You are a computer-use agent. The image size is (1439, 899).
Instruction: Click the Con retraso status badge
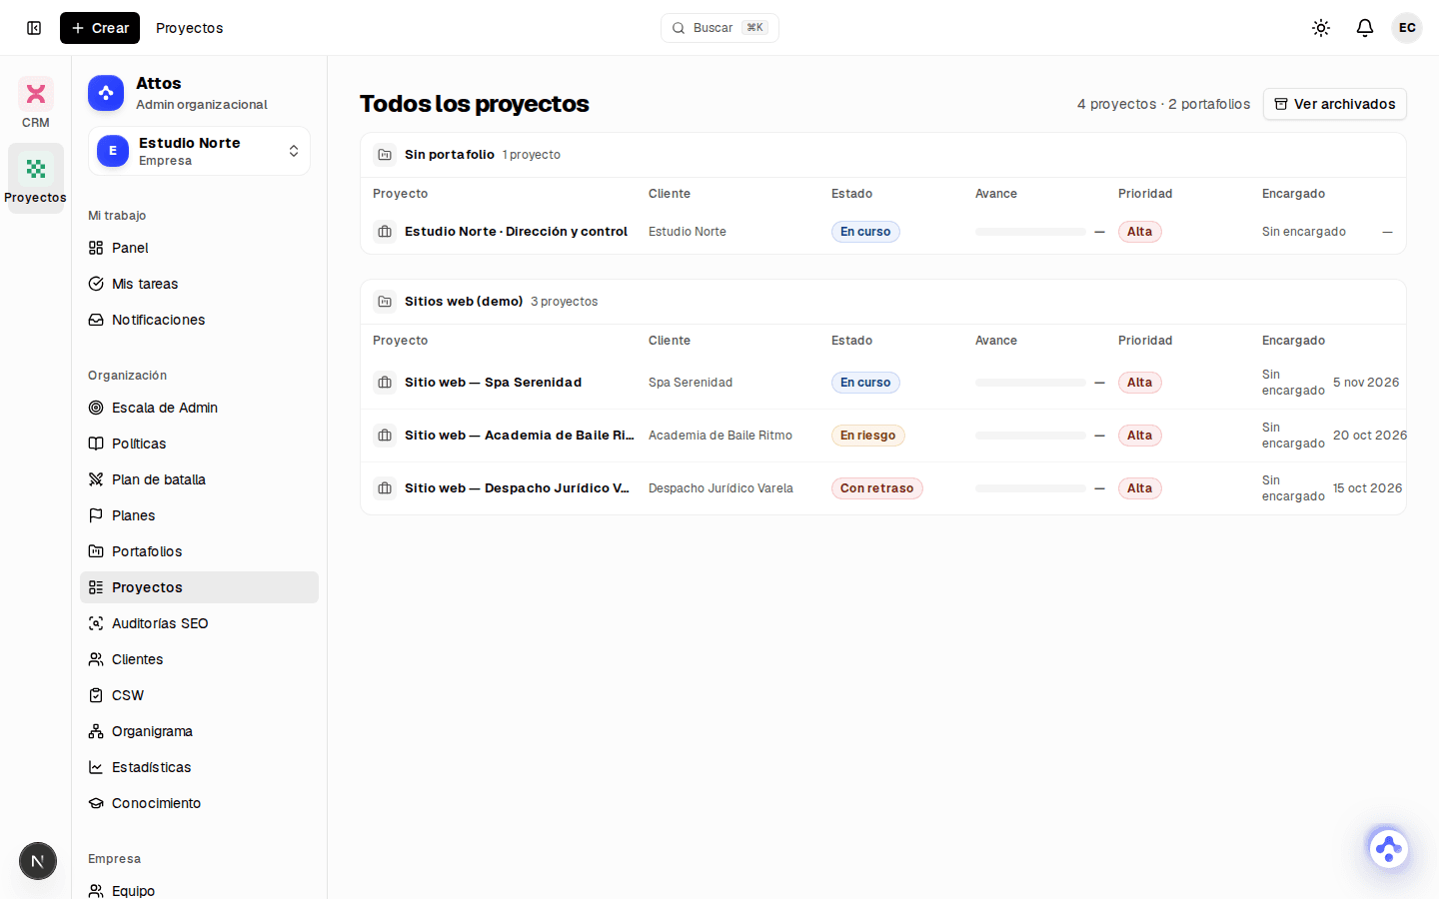(876, 488)
